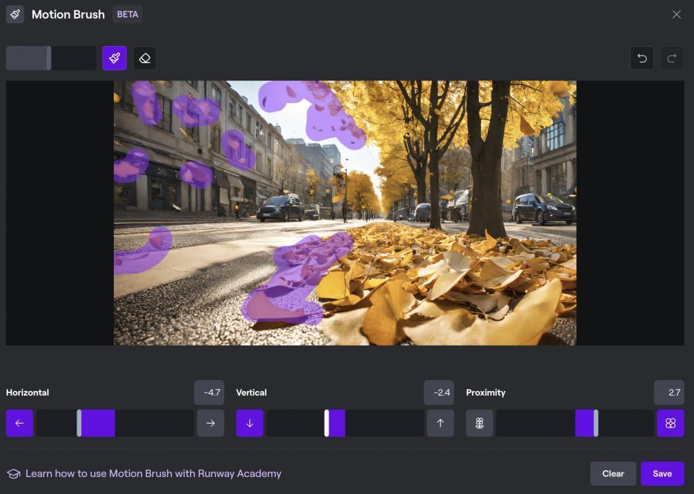Viewport: 694px width, 494px height.
Task: Click the Horizontal value field showing -4.7
Action: 209,392
